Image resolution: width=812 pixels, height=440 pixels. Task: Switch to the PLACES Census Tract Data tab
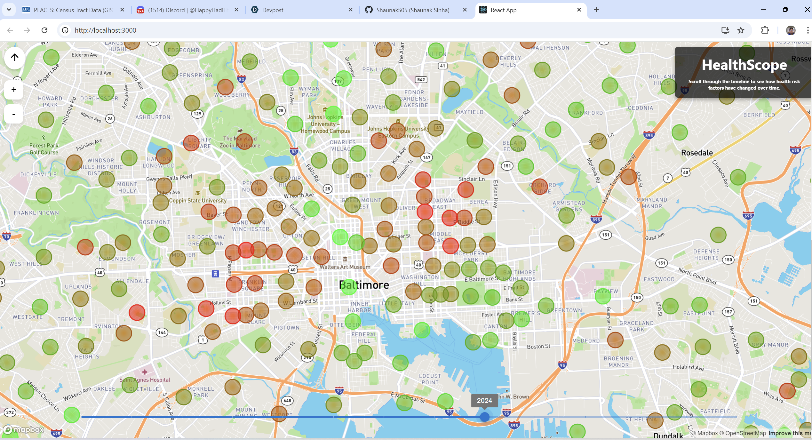[73, 10]
